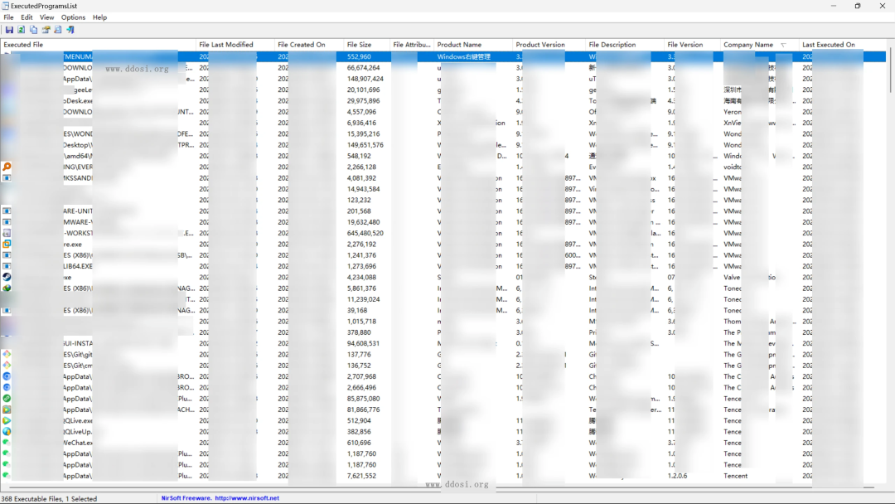895x504 pixels.
Task: Click the WeChat.exe row icon
Action: 7,443
